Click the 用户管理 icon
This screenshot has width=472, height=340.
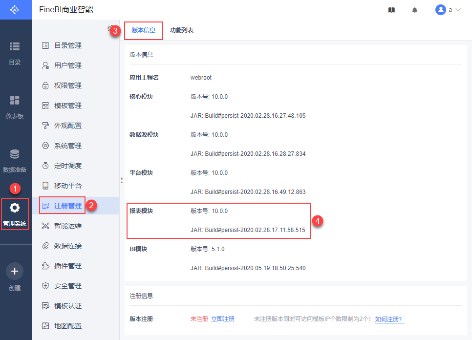tap(45, 65)
